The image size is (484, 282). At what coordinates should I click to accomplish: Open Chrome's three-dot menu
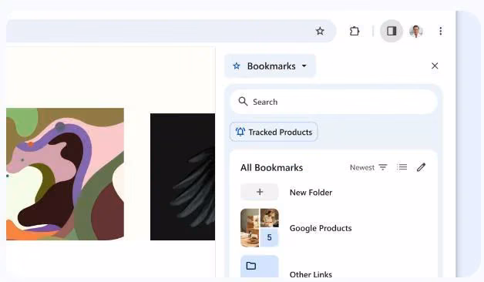[x=441, y=31]
